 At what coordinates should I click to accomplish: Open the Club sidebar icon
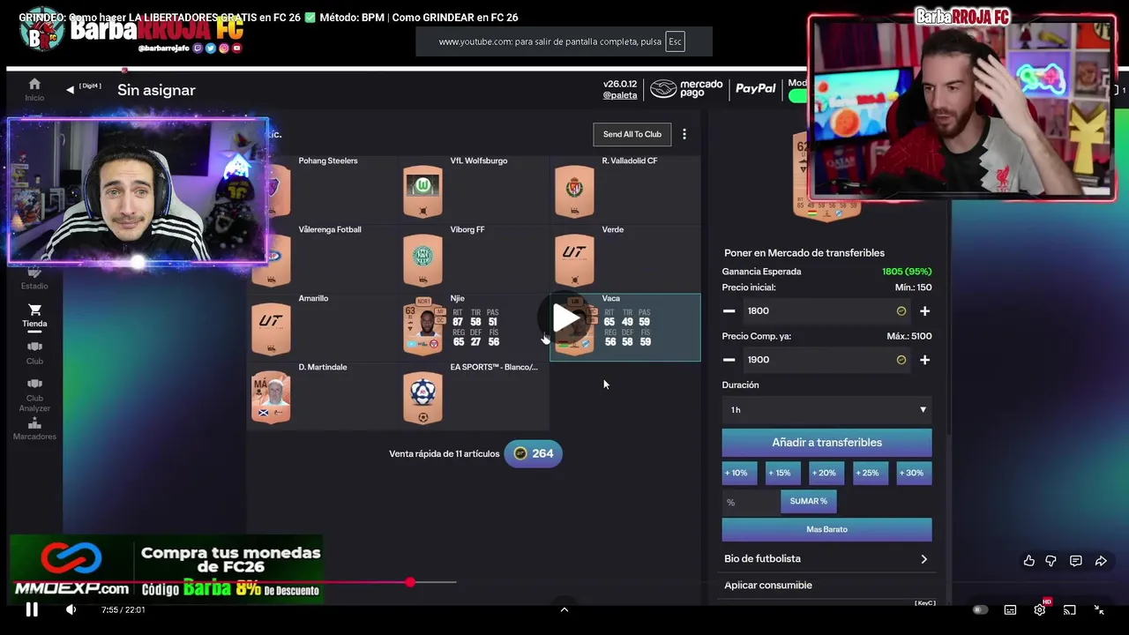pyautogui.click(x=34, y=353)
